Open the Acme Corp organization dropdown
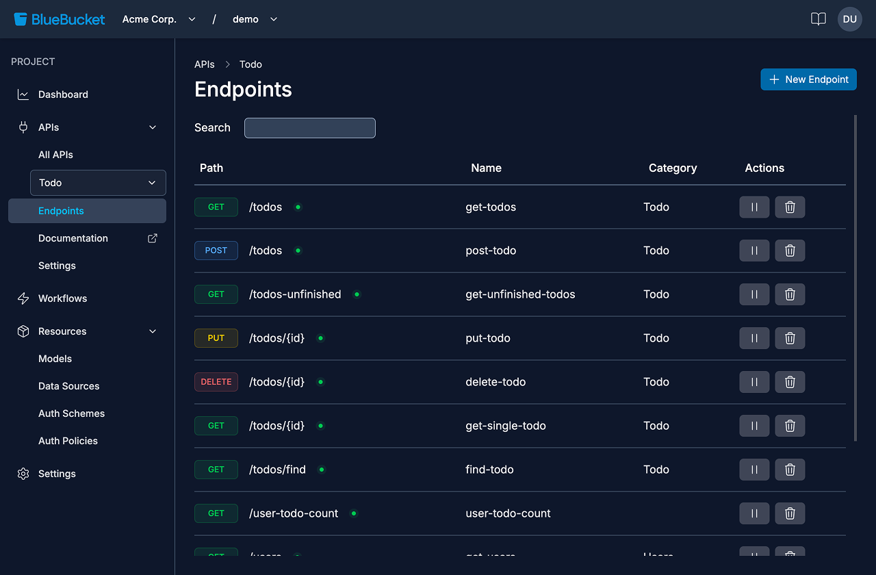The image size is (876, 575). (x=159, y=19)
